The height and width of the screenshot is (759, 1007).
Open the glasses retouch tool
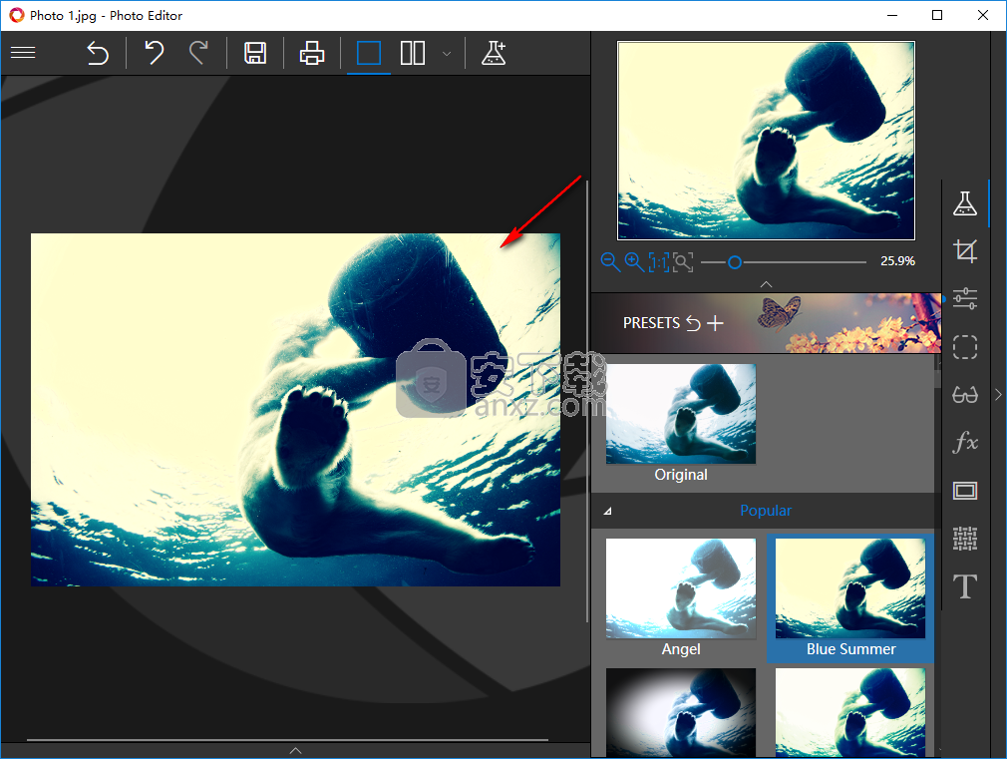click(964, 395)
